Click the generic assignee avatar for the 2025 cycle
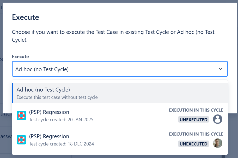Viewport: 238px width, 158px height. tap(218, 119)
